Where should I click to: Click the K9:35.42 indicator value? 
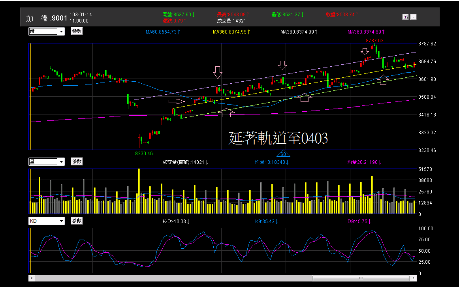pyautogui.click(x=265, y=221)
